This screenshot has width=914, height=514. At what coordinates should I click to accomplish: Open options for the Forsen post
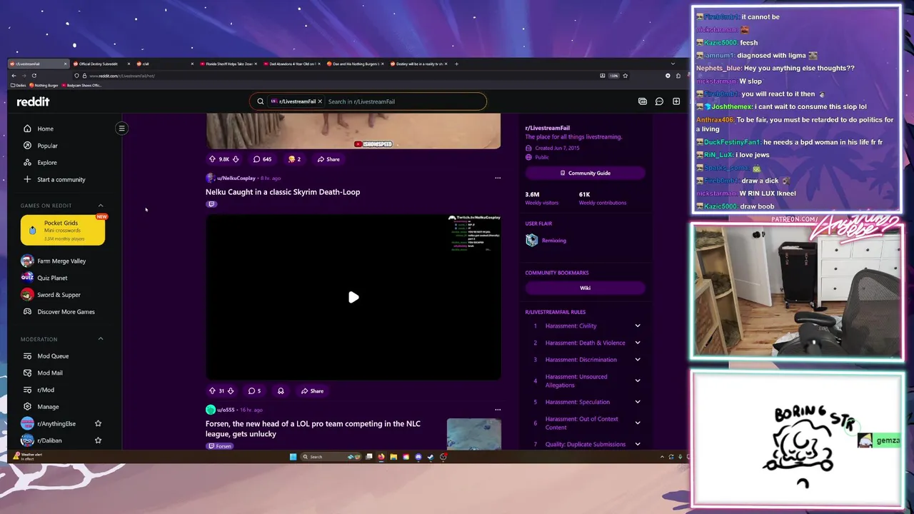pos(498,410)
